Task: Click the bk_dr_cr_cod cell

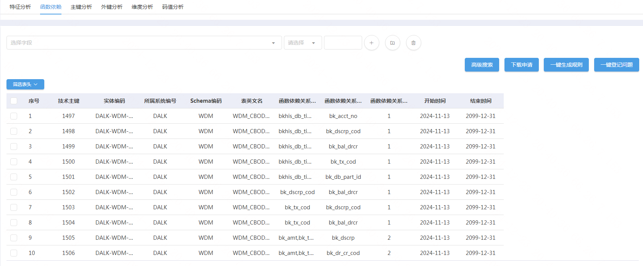Action: click(x=343, y=253)
